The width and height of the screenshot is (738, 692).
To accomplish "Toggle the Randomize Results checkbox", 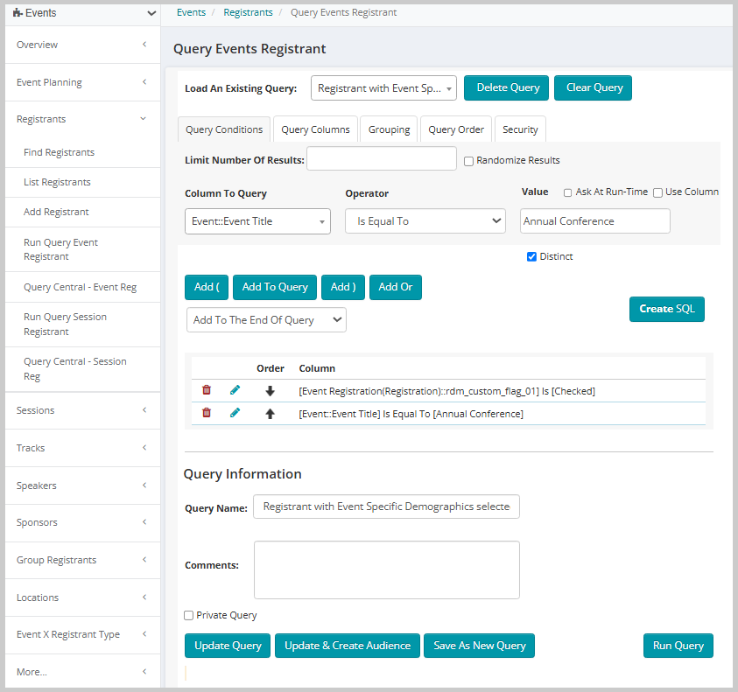I will [x=468, y=161].
